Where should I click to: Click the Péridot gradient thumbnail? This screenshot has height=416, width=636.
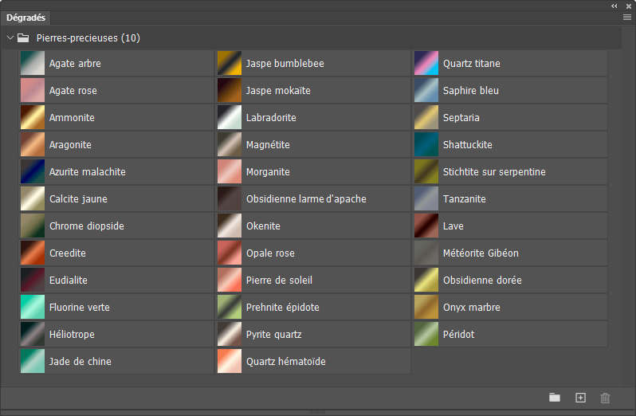click(x=426, y=335)
